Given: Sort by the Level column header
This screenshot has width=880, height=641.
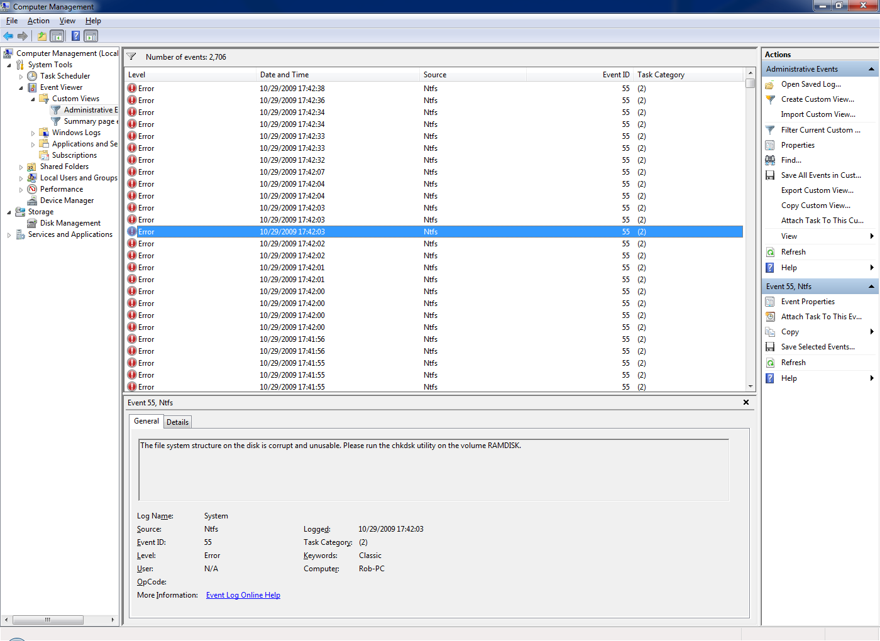Looking at the screenshot, I should click(x=190, y=75).
